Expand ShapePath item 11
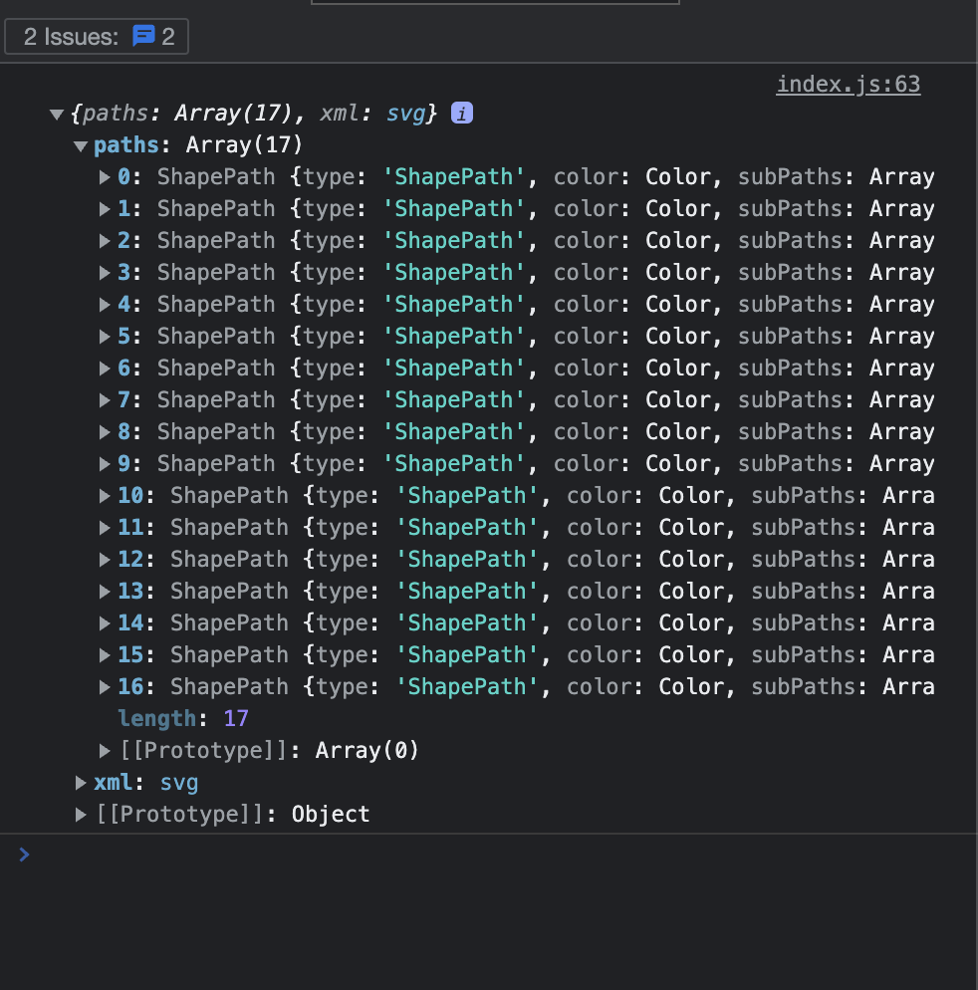Viewport: 978px width, 990px height. 105,528
